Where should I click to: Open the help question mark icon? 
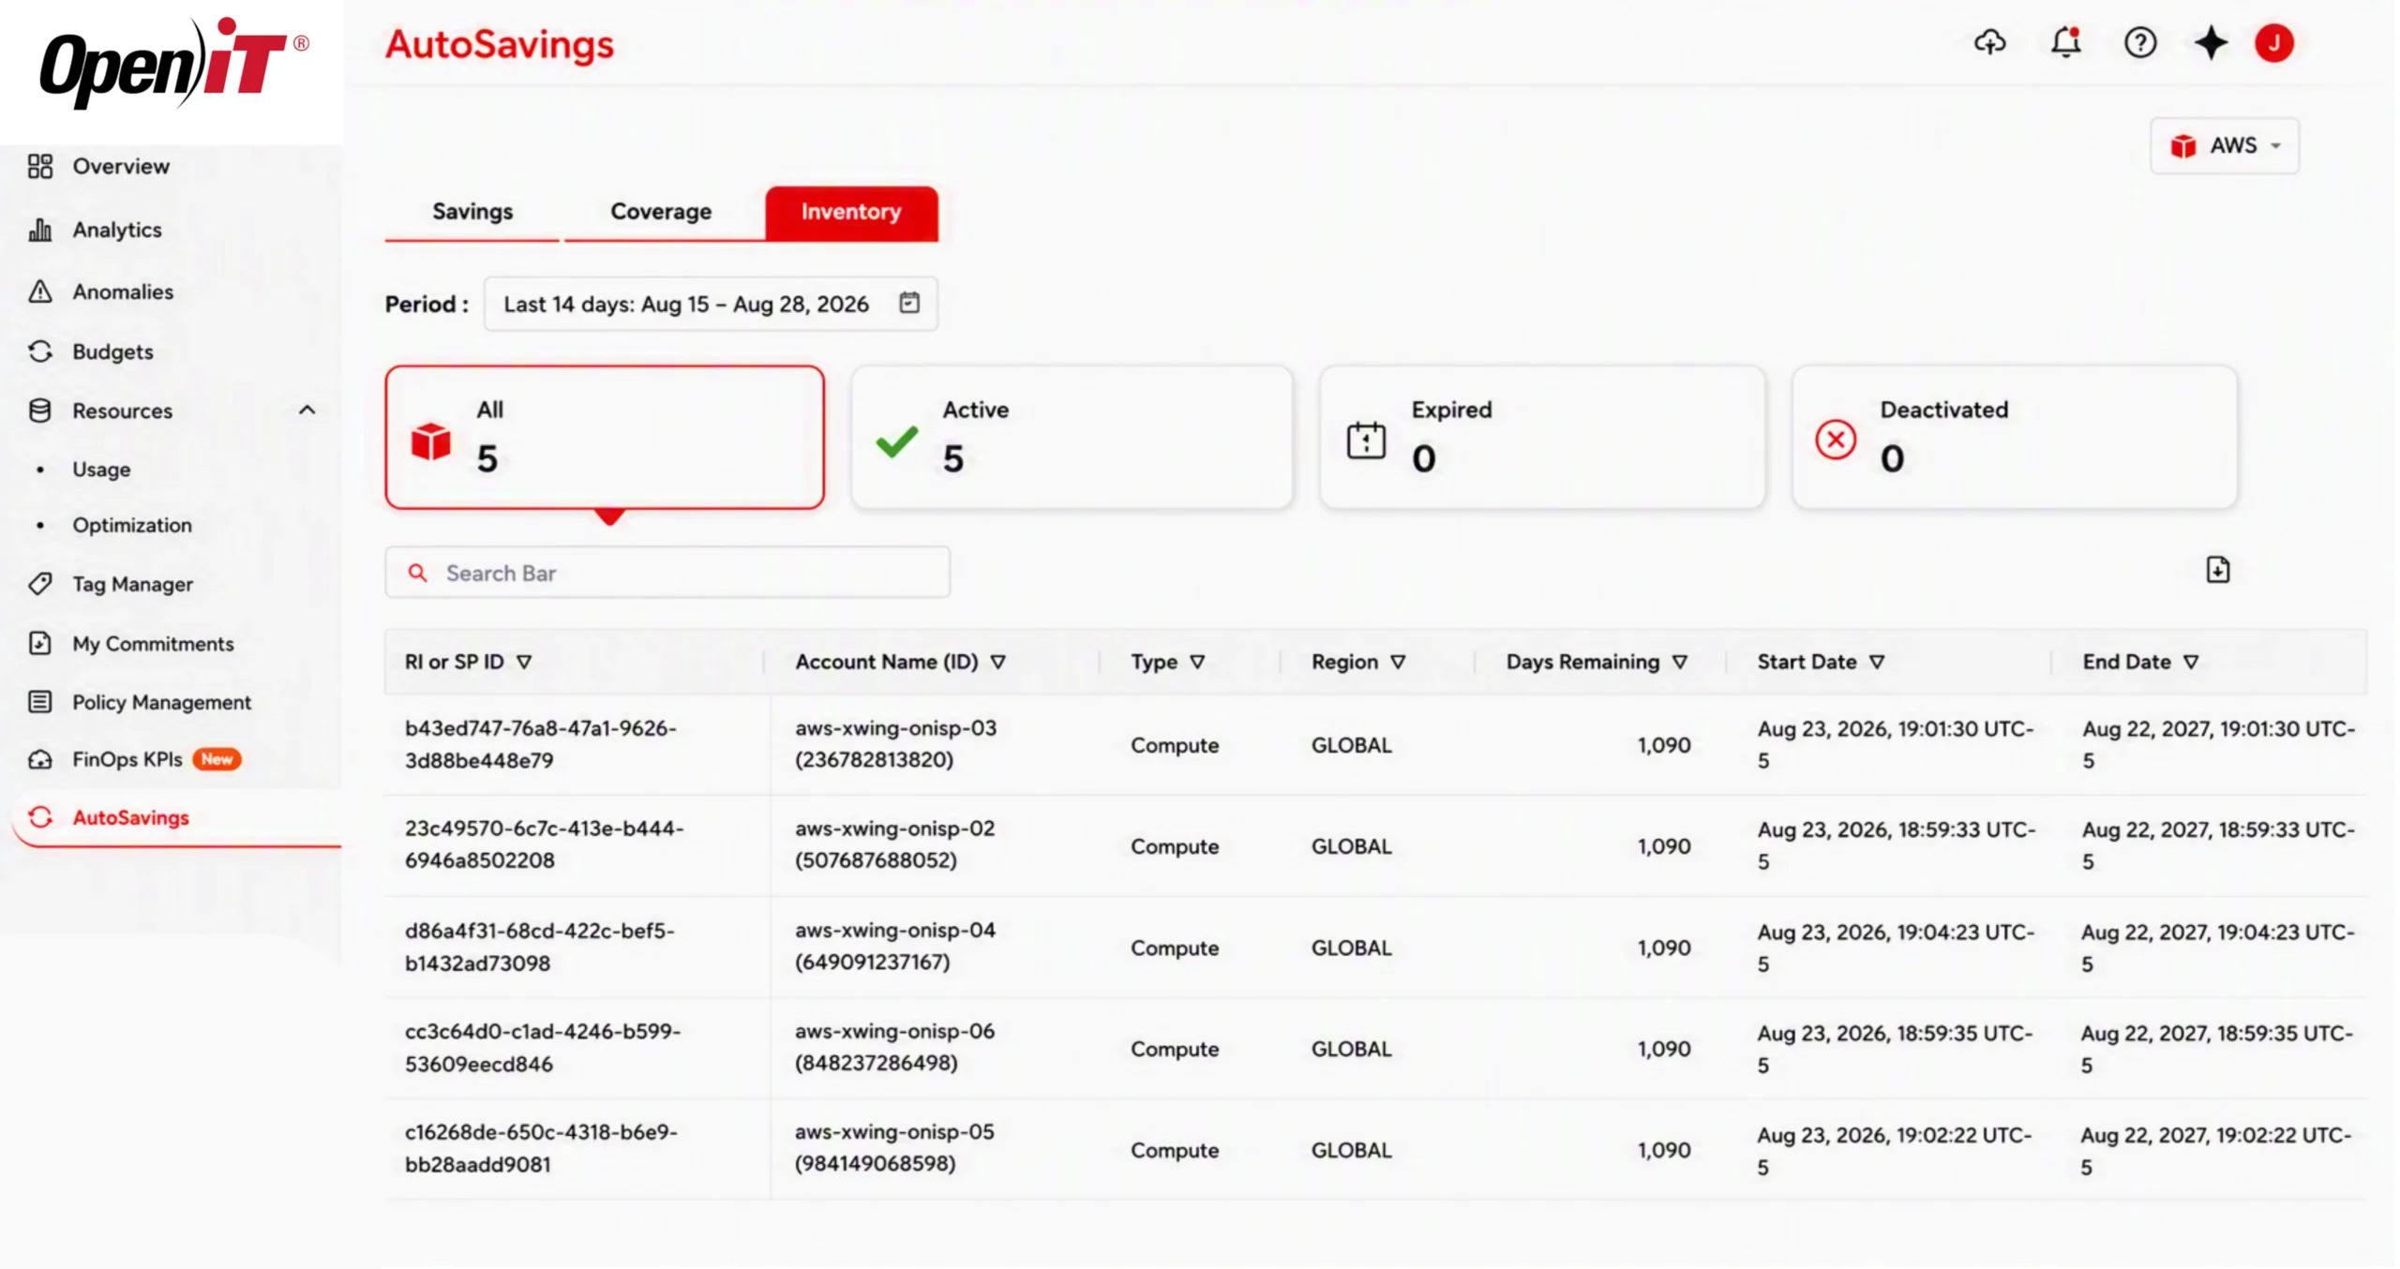(x=2139, y=42)
